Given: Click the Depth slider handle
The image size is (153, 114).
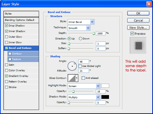Looking at the screenshot, I should pyautogui.click(x=94, y=33).
